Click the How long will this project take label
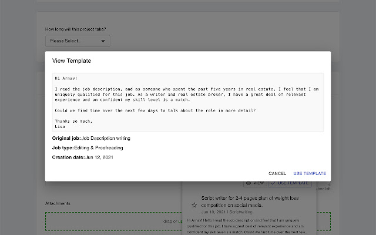The width and height of the screenshot is (376, 235). (x=79, y=29)
